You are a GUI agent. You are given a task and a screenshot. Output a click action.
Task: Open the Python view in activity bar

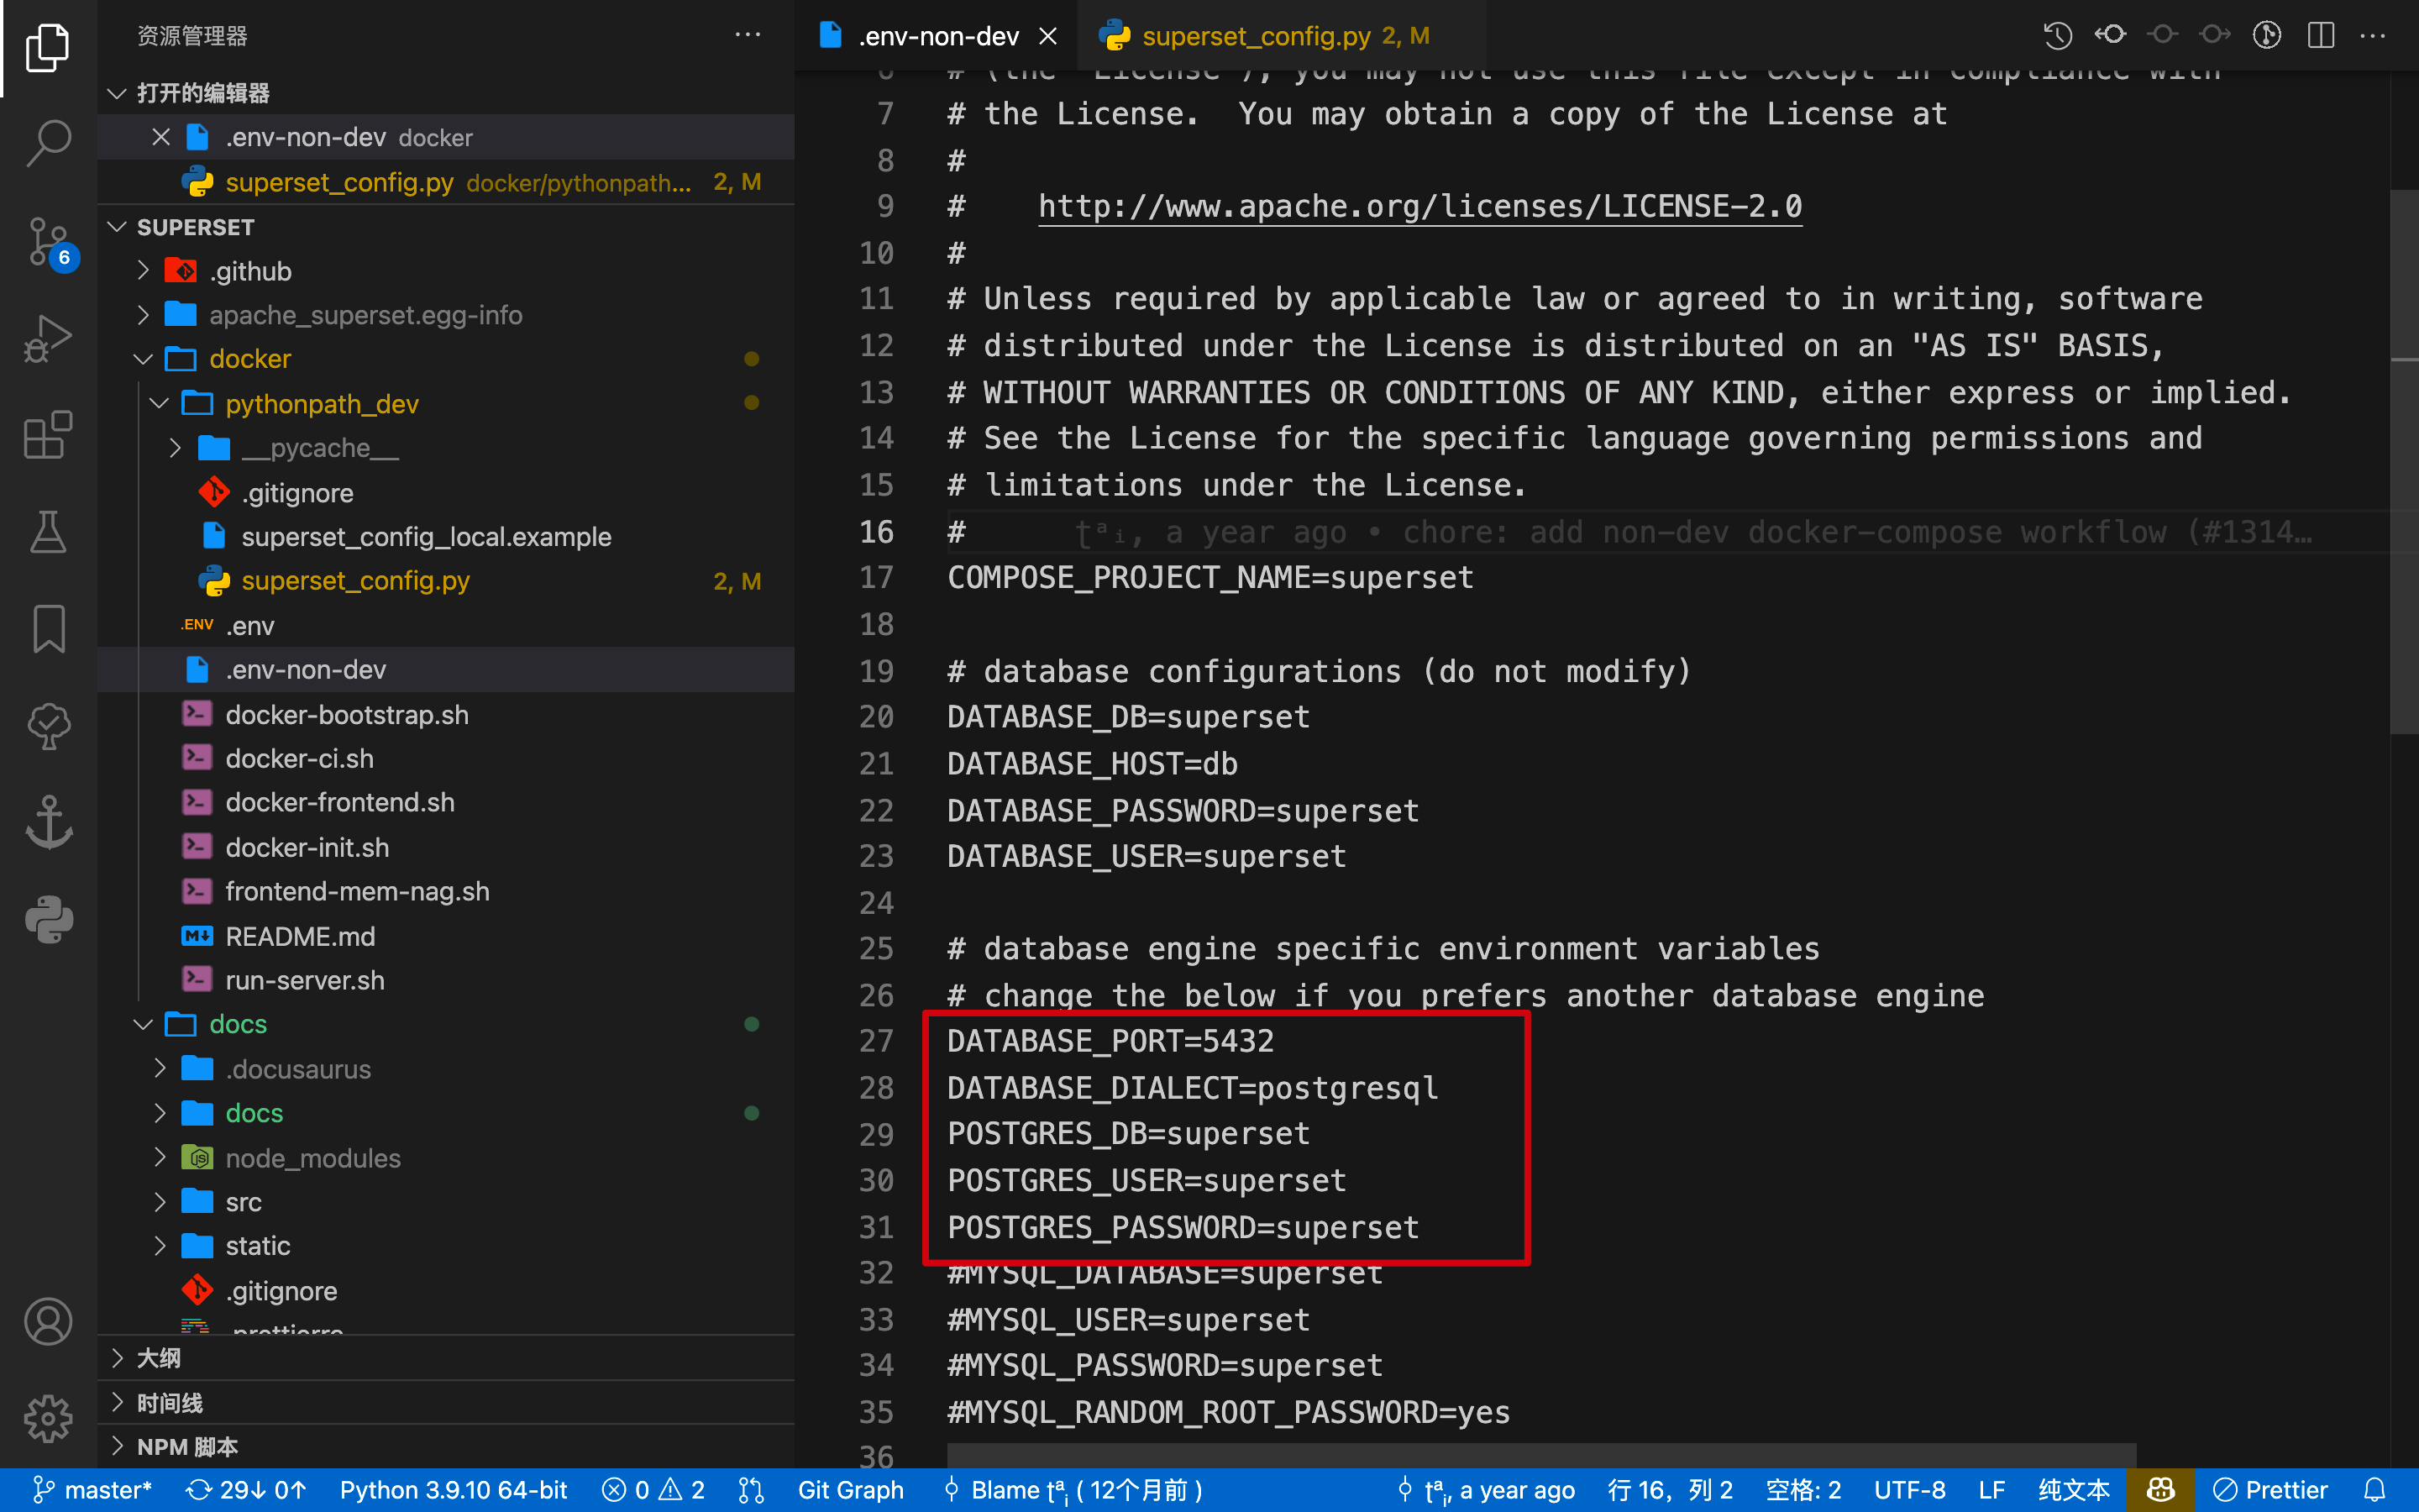(x=48, y=919)
